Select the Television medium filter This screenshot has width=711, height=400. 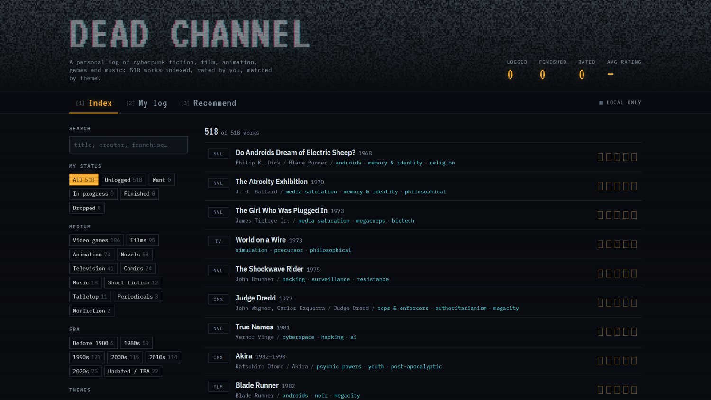coord(93,268)
